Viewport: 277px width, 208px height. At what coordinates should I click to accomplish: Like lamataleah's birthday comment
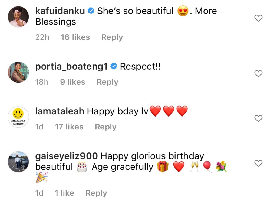259,118
